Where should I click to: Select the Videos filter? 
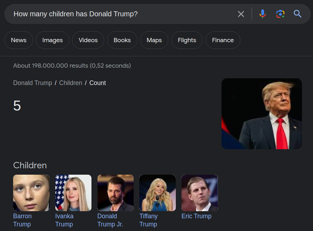point(88,40)
